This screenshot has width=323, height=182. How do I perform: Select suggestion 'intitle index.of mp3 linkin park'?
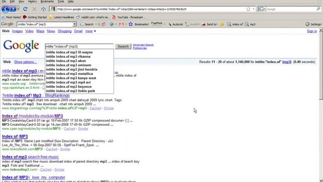(79, 91)
